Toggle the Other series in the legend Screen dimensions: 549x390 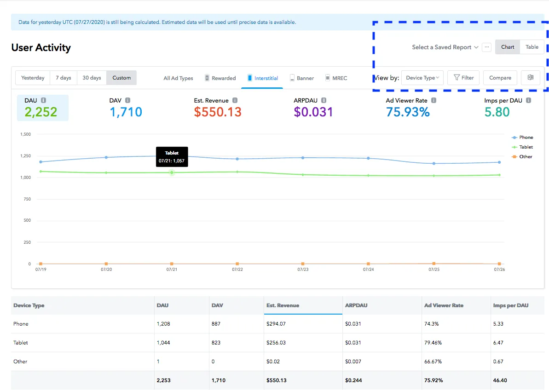pyautogui.click(x=522, y=157)
